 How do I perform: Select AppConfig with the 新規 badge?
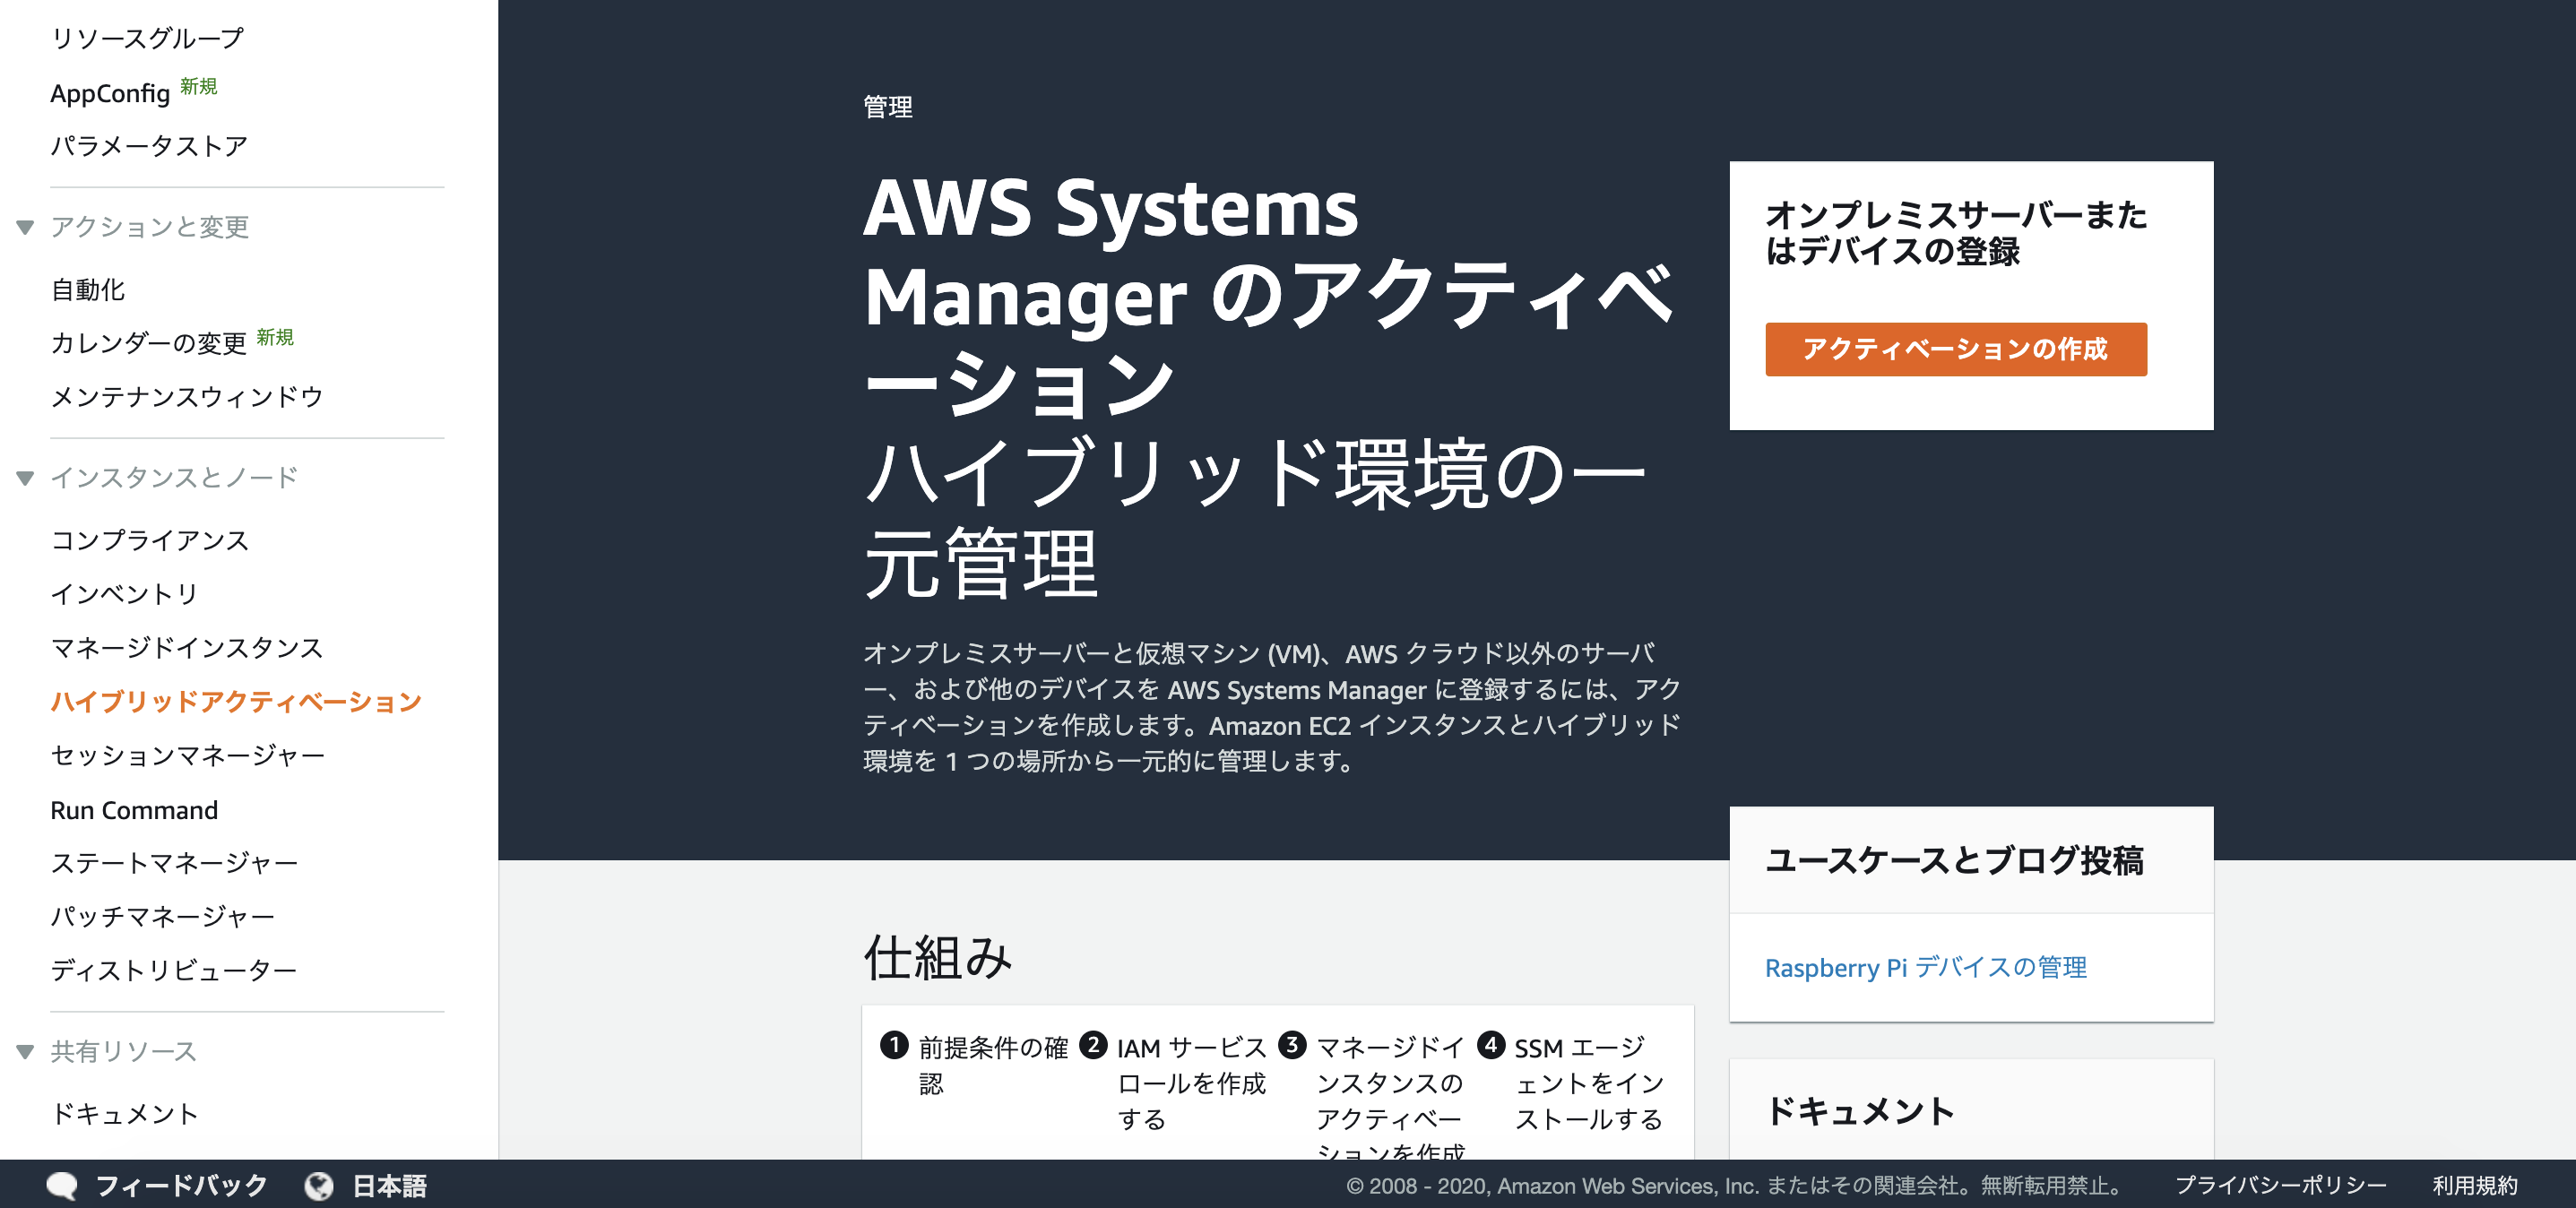point(110,92)
